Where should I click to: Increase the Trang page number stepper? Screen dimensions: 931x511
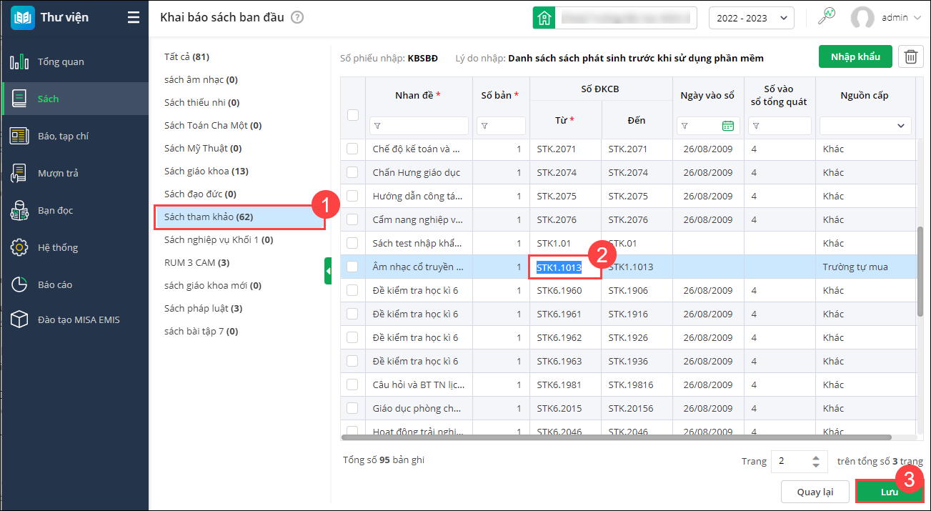pos(816,457)
